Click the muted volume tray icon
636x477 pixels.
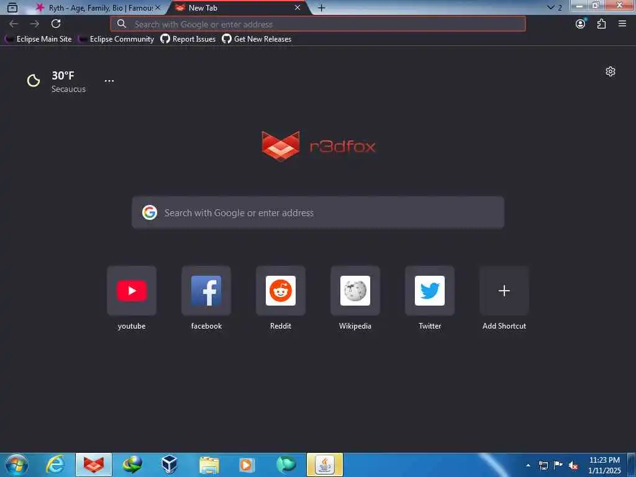coord(573,466)
